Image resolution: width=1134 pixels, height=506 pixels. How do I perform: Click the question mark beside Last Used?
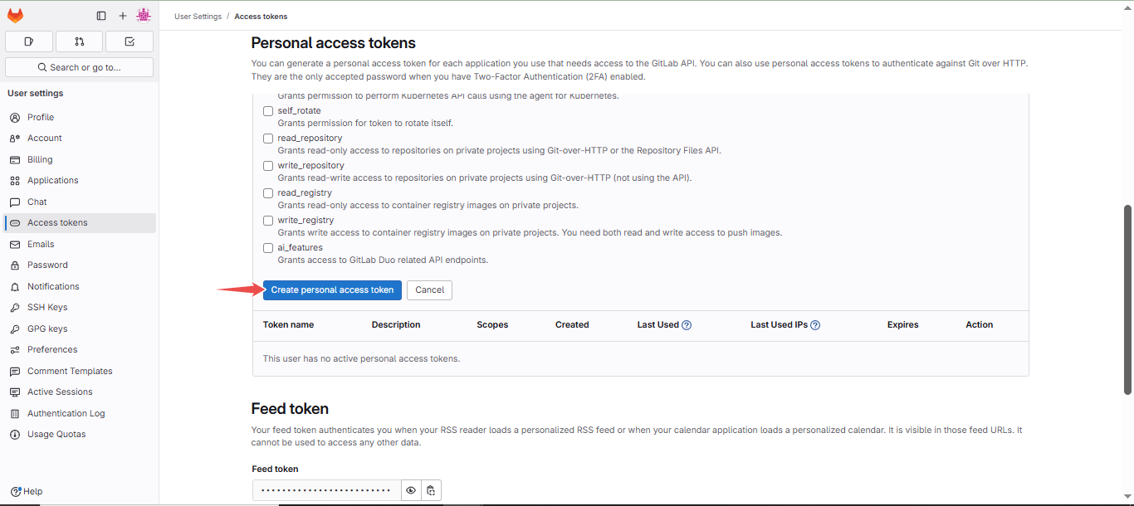pyautogui.click(x=688, y=324)
